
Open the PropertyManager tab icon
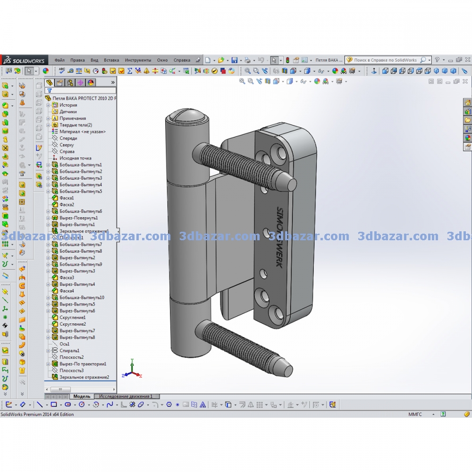click(x=59, y=83)
